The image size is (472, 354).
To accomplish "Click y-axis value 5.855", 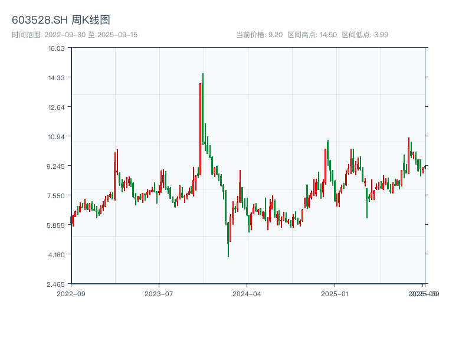I will point(55,225).
